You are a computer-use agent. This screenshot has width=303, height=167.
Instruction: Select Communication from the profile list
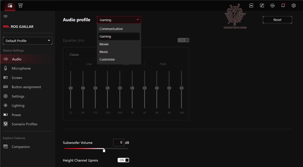(119, 29)
